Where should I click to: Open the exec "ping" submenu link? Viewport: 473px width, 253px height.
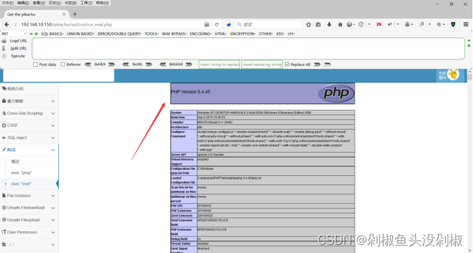pyautogui.click(x=21, y=173)
